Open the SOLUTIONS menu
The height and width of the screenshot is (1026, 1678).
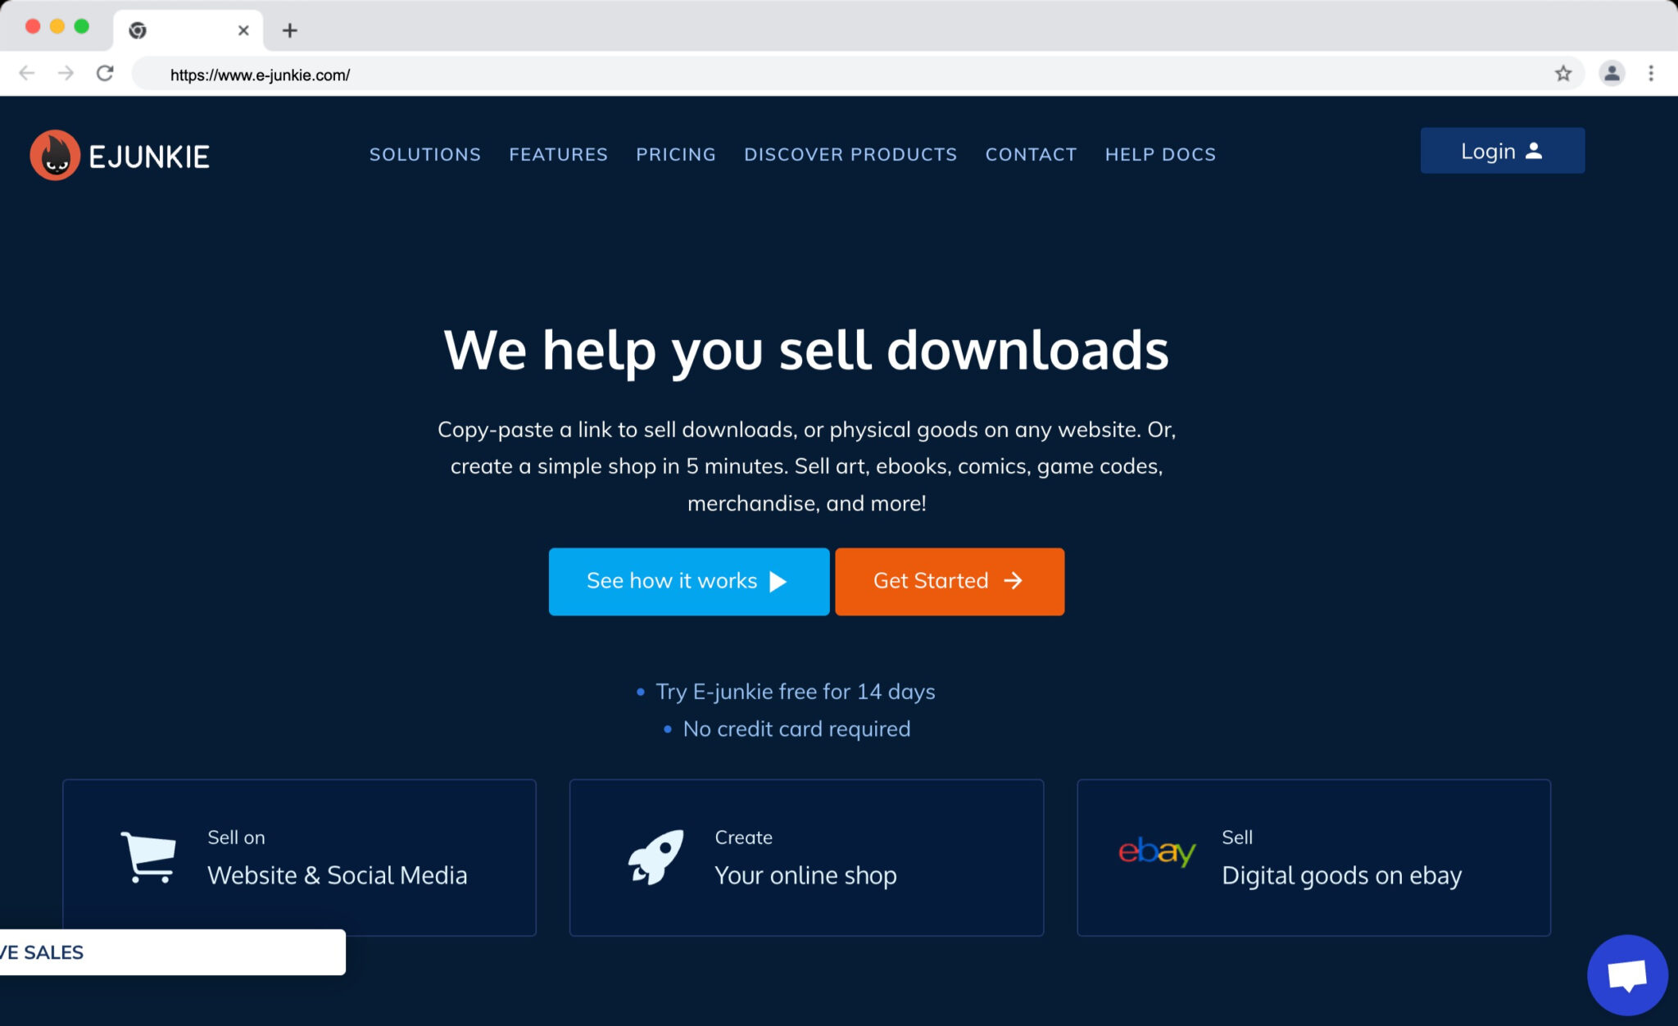pos(424,154)
